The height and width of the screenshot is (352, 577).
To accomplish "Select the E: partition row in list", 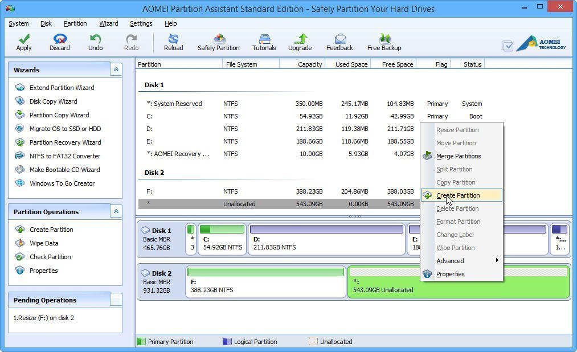I will pos(279,141).
